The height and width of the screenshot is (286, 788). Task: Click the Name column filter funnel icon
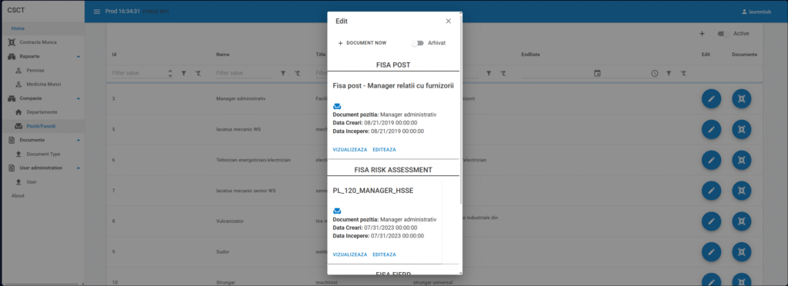pos(283,73)
